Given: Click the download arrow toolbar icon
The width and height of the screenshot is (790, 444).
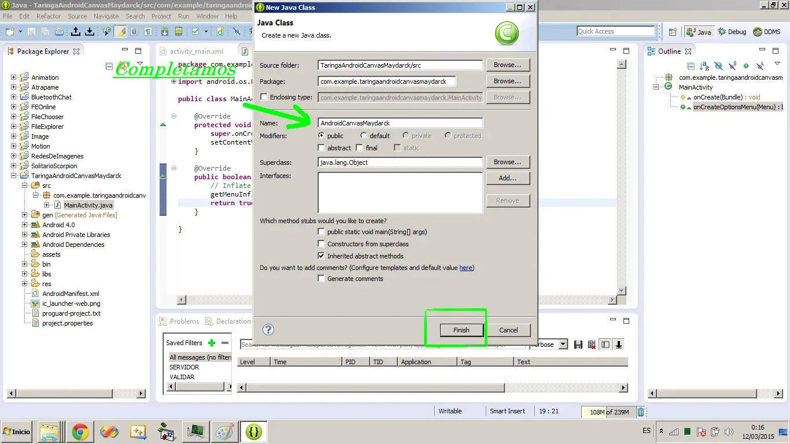Looking at the screenshot, I should tap(90, 32).
